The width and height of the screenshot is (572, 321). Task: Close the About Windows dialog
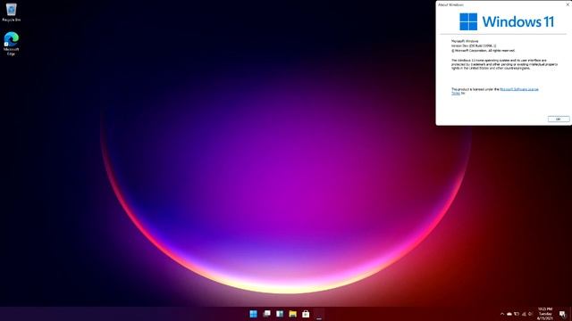pos(568,4)
